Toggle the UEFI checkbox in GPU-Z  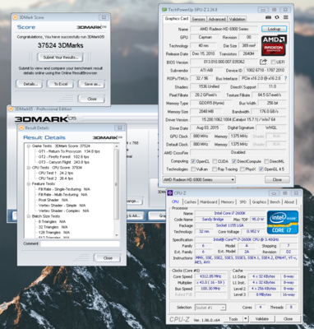(273, 62)
